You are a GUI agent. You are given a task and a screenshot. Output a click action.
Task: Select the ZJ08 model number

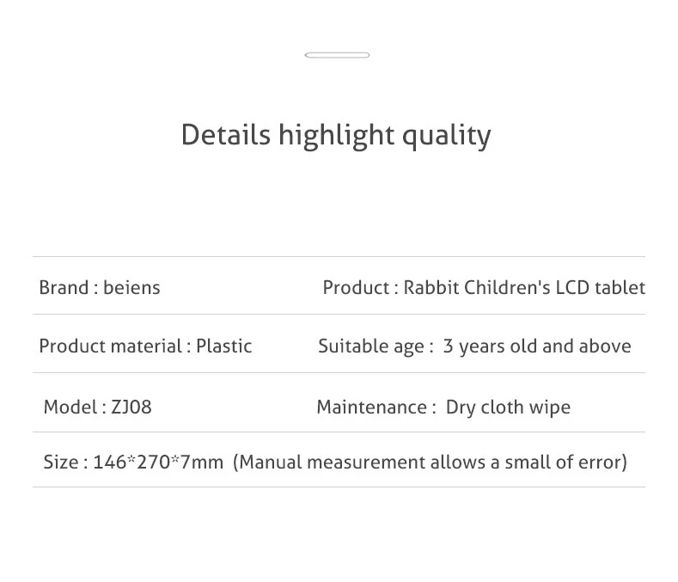click(131, 407)
